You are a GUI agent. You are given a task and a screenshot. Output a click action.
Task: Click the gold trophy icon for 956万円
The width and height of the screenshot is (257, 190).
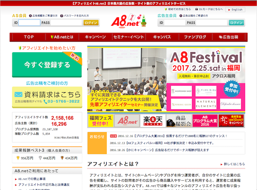point(18,158)
